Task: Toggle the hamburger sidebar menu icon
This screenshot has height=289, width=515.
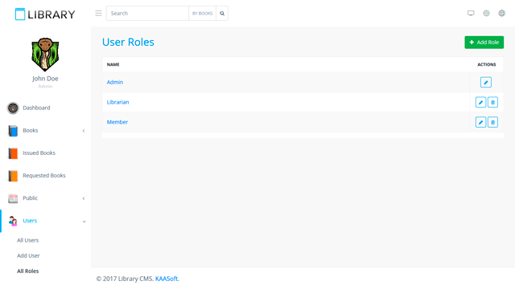Action: point(98,14)
